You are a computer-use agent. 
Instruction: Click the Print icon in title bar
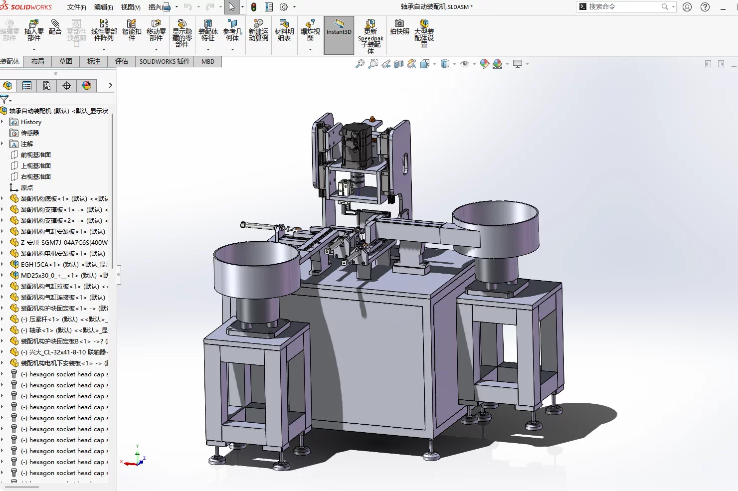167,7
